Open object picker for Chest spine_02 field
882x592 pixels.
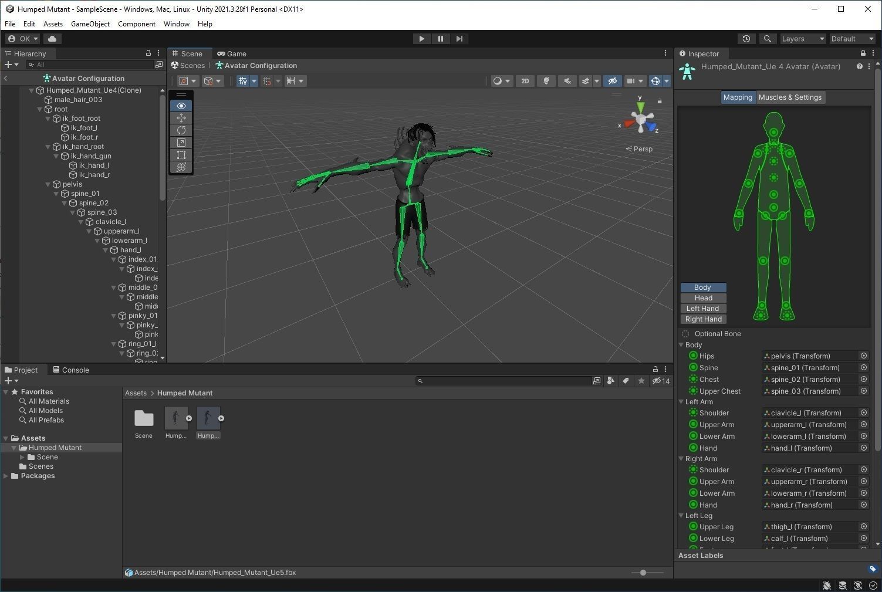pyautogui.click(x=864, y=380)
